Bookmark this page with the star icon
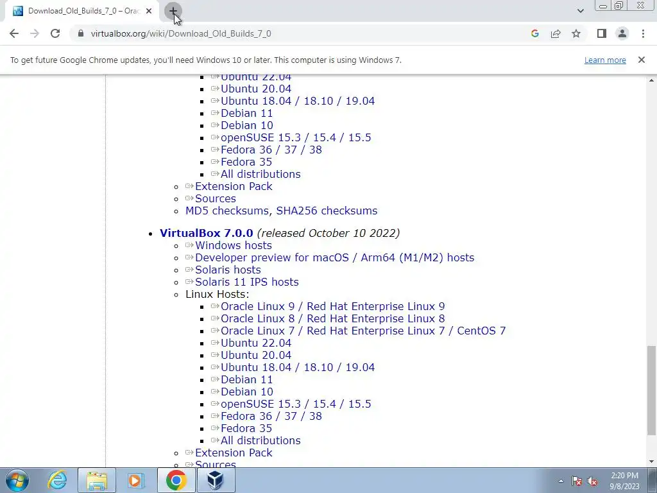The image size is (657, 493). tap(576, 33)
